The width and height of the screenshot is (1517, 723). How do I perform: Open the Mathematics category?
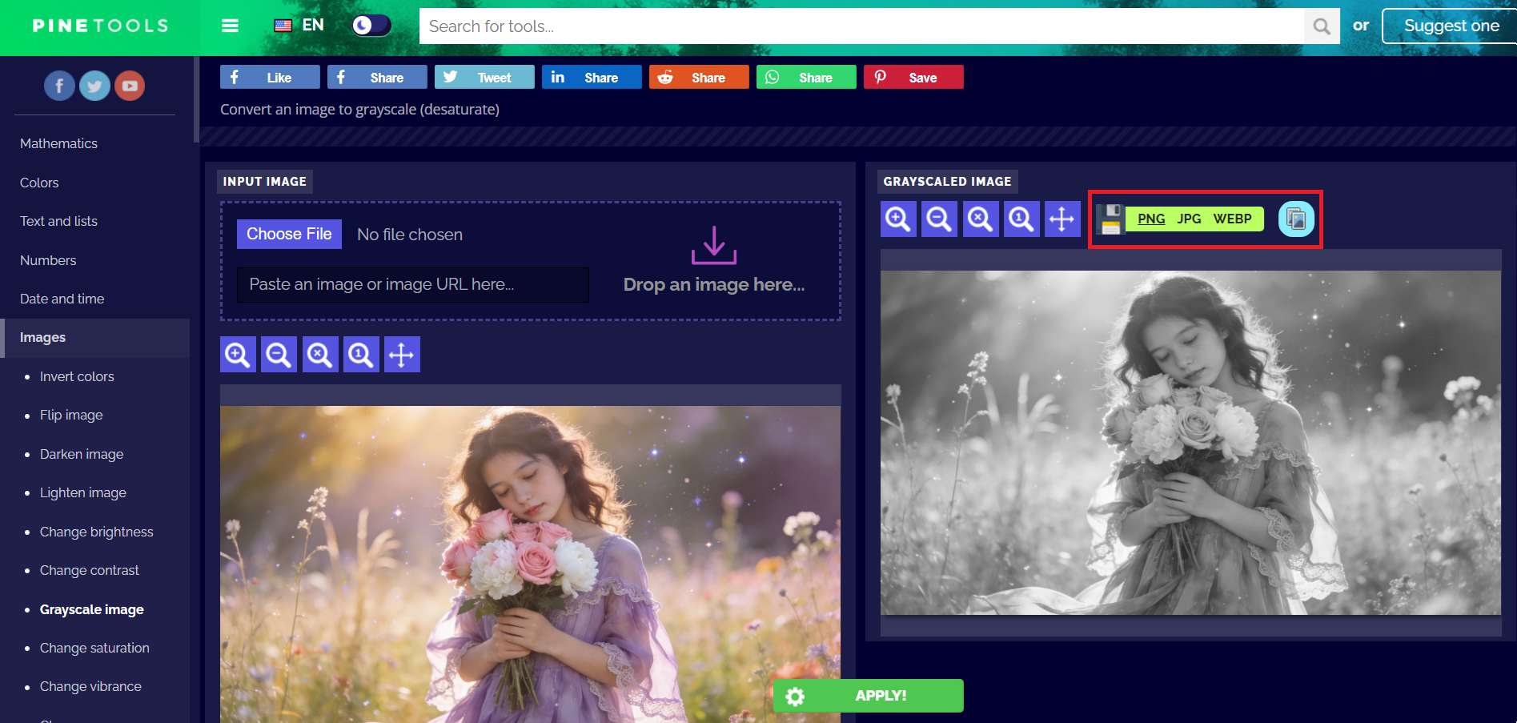58,143
